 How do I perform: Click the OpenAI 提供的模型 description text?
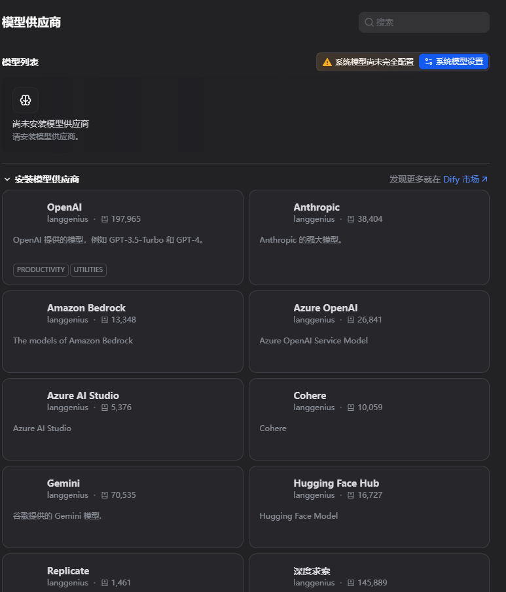coord(109,240)
